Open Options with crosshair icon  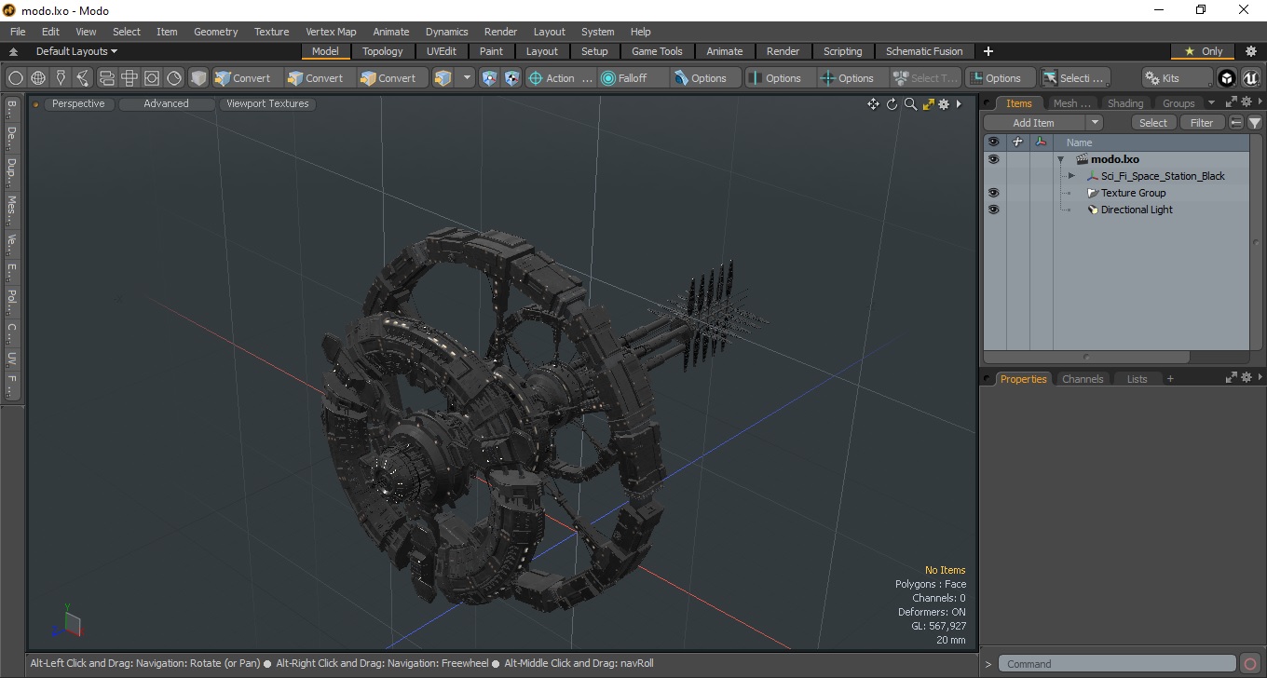pyautogui.click(x=852, y=78)
